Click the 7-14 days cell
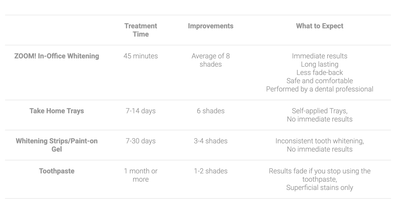The width and height of the screenshot is (399, 218). [141, 111]
